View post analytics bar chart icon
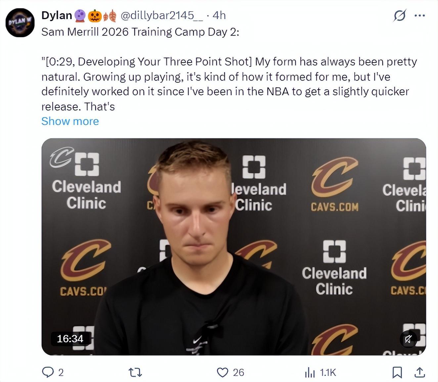Screen dimensions: 438x382 click(310, 372)
